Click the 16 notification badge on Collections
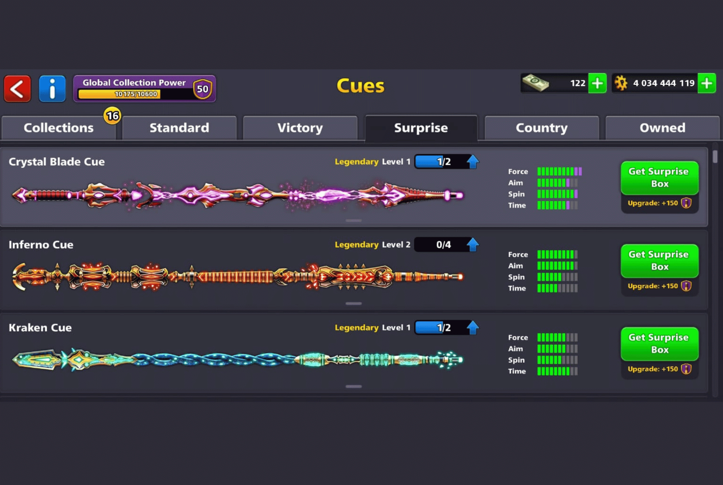 112,116
